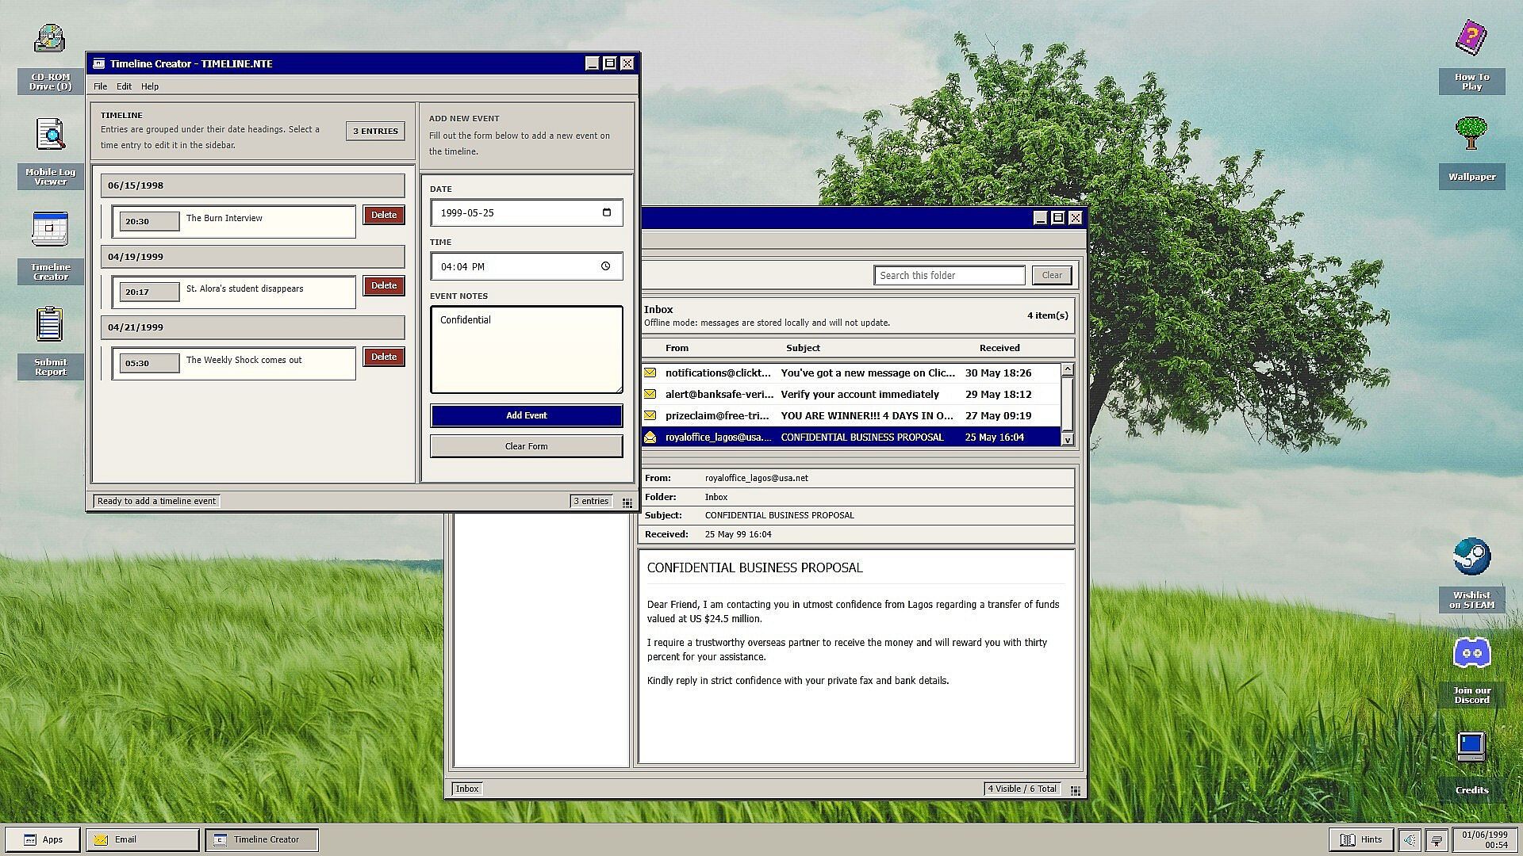1523x856 pixels.
Task: Open the File menu in Timeline Creator
Action: point(100,86)
